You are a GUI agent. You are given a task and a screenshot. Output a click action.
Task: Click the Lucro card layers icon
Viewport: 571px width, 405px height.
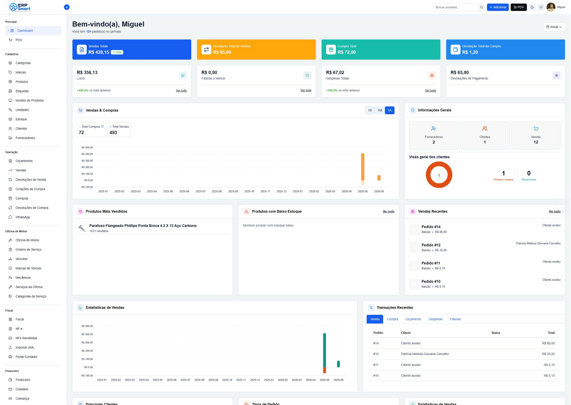pyautogui.click(x=183, y=75)
